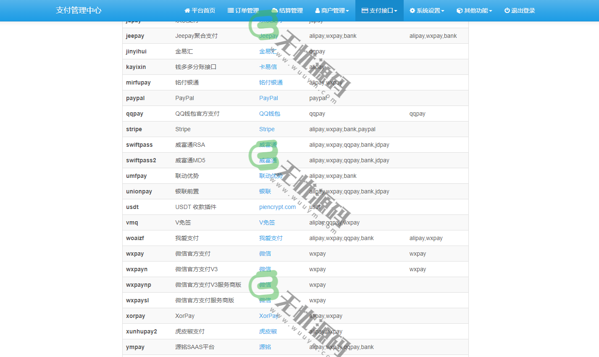Expand the 其他功能 dropdown
599x357 pixels.
(474, 11)
